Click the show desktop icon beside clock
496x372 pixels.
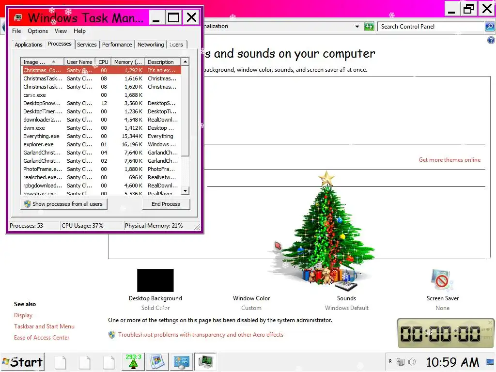[491, 361]
